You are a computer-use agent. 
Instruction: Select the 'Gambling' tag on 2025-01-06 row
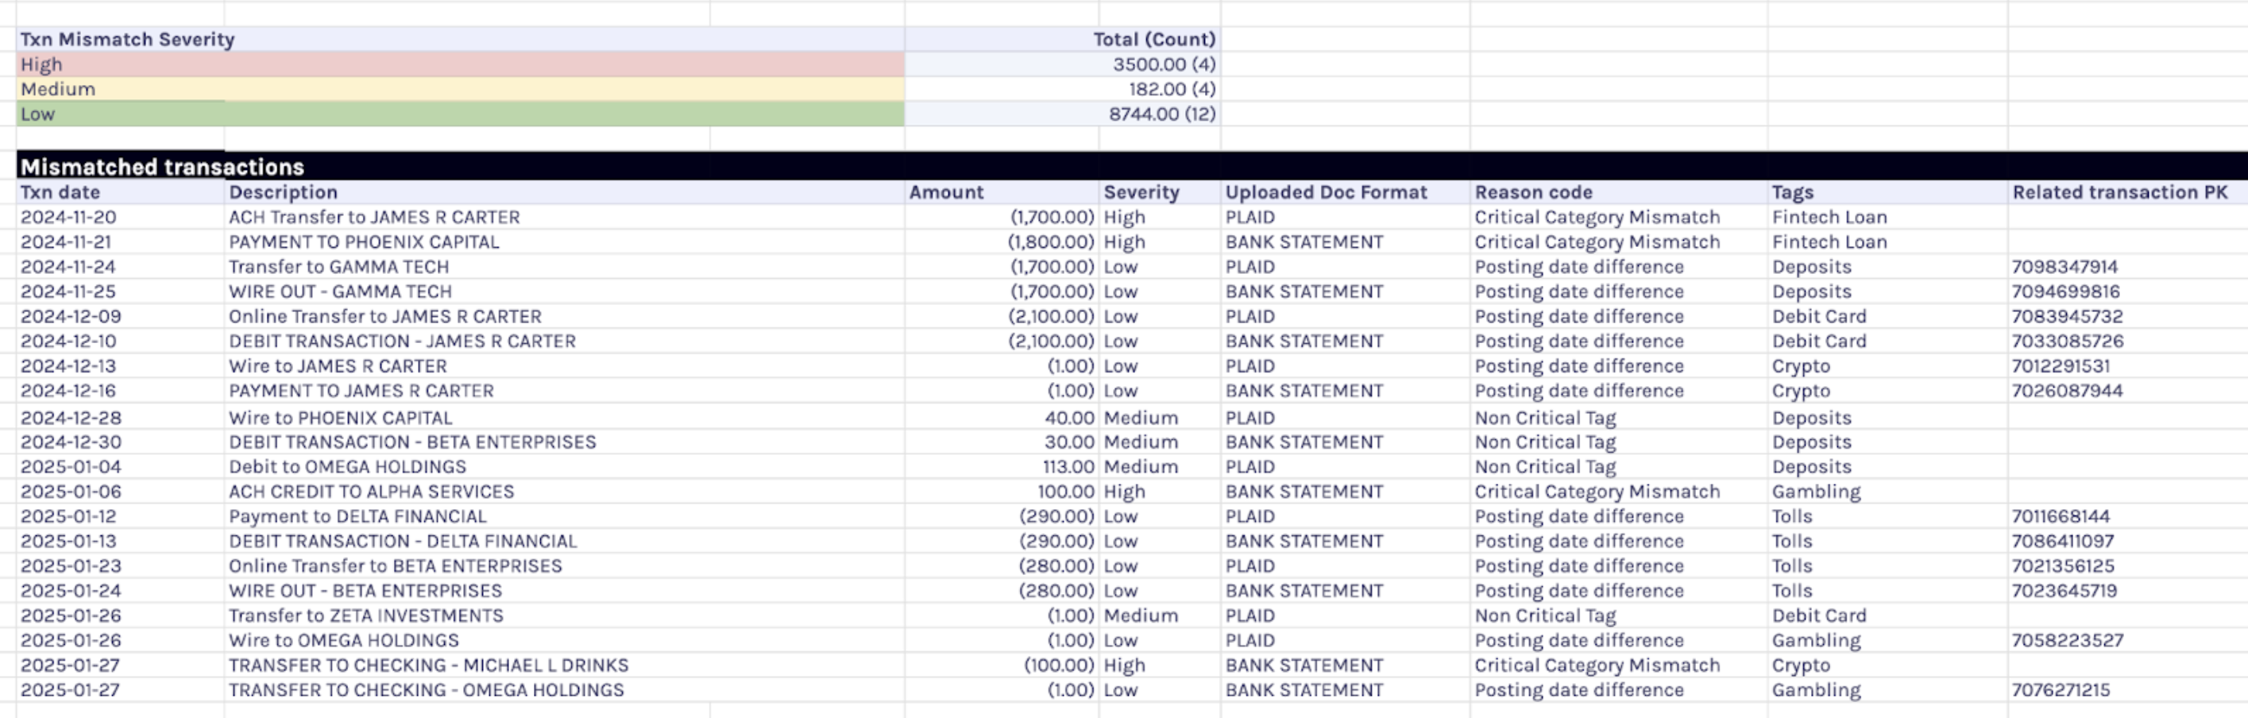click(x=1887, y=492)
